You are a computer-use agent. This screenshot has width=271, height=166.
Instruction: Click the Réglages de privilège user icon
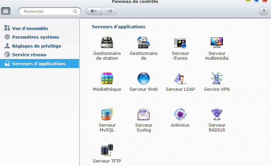tap(7, 46)
